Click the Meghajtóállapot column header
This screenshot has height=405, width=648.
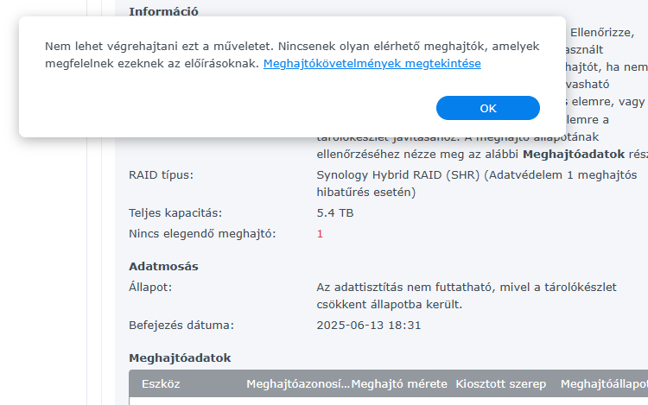click(x=603, y=383)
